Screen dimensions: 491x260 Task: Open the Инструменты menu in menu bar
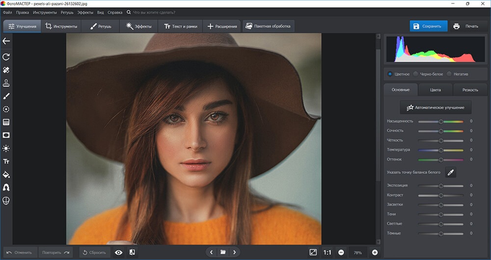45,12
